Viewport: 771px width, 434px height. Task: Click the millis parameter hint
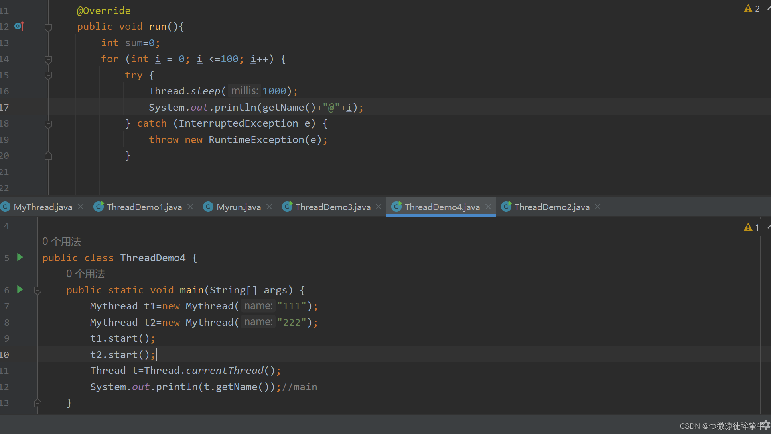245,91
